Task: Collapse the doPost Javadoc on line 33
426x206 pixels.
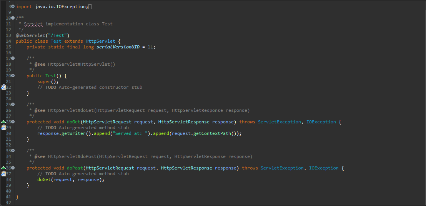Action: click(x=13, y=151)
